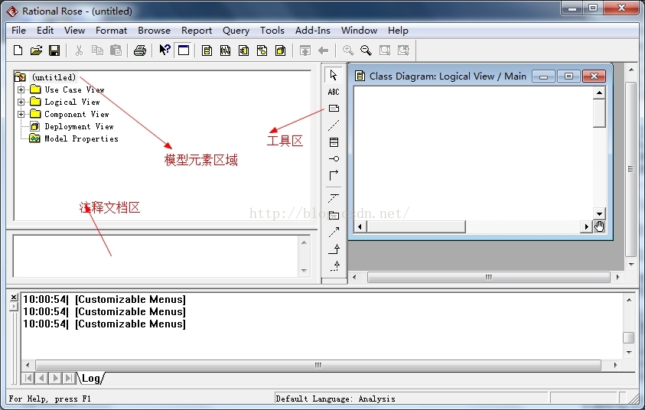Open the Edit menu
645x410 pixels.
[45, 31]
